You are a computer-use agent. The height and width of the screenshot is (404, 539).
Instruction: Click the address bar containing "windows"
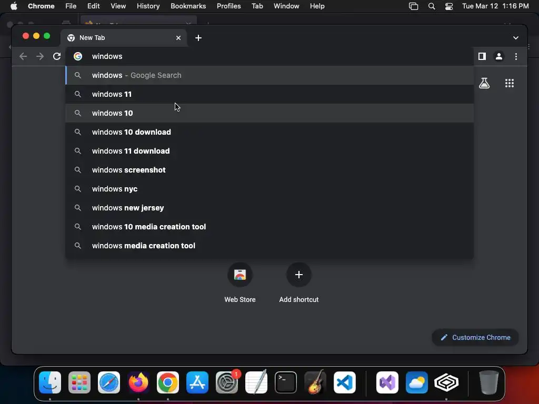(269, 56)
